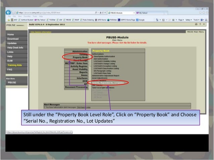
Task: Open the AKO favorites bar link
Action: (14, 20)
